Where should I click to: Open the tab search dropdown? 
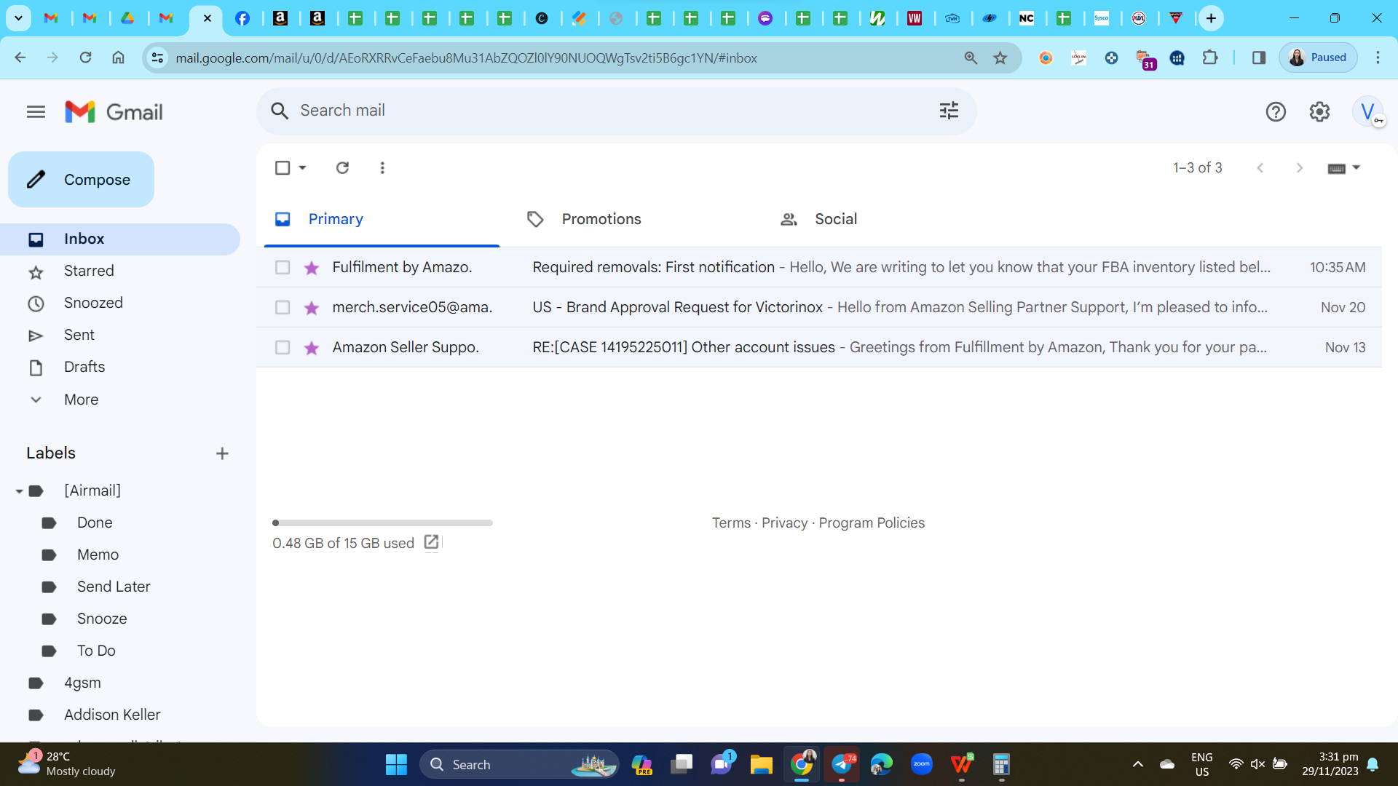(x=18, y=18)
